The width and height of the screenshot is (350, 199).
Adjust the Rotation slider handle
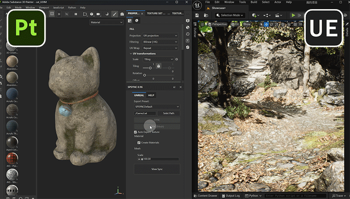tap(145, 75)
